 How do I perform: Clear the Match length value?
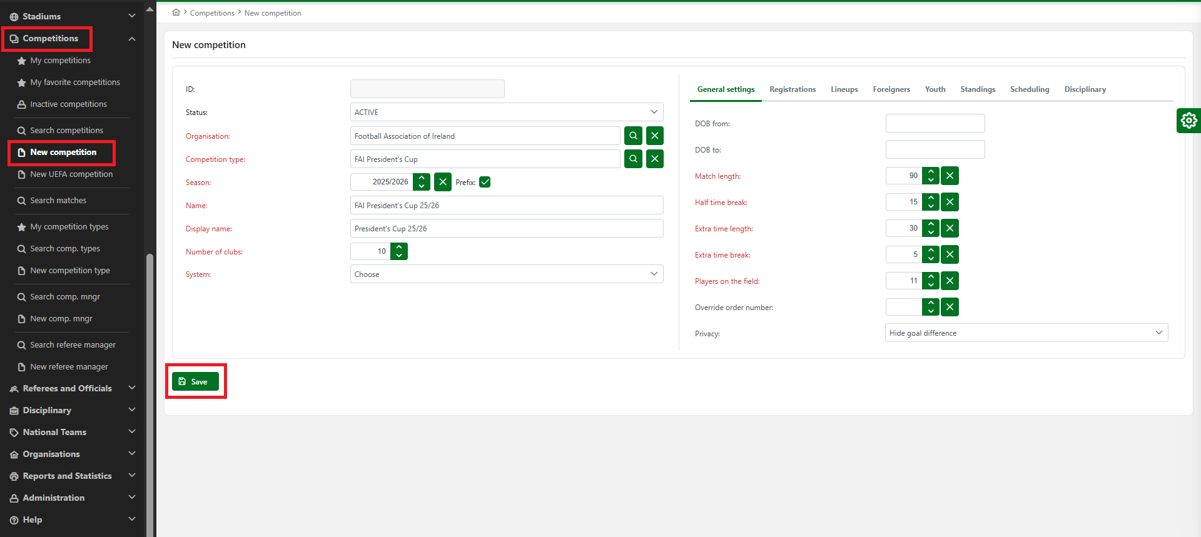coord(950,176)
